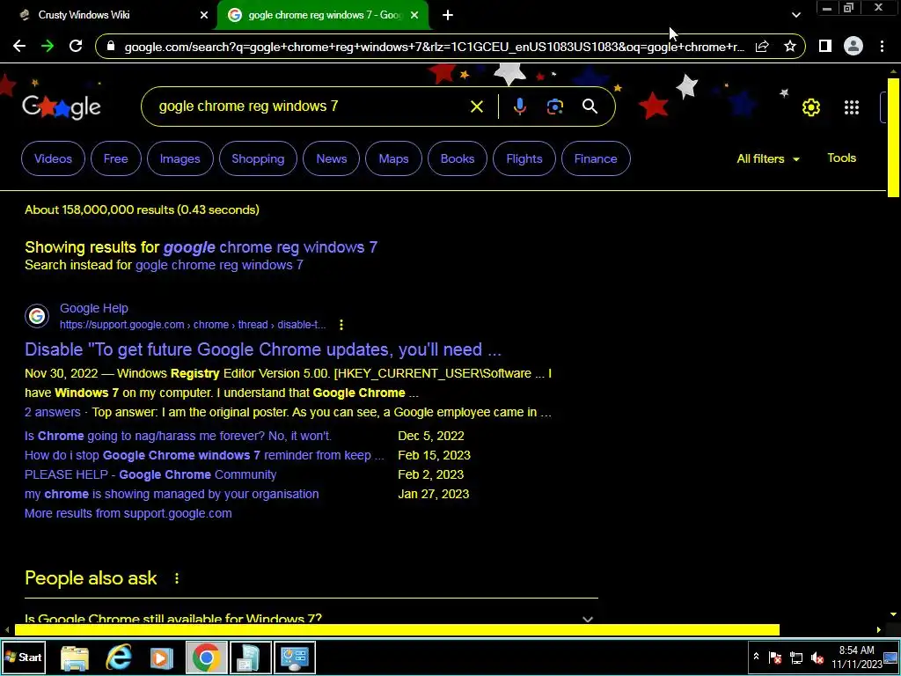This screenshot has width=901, height=676.
Task: Share this page via share icon
Action: (762, 46)
